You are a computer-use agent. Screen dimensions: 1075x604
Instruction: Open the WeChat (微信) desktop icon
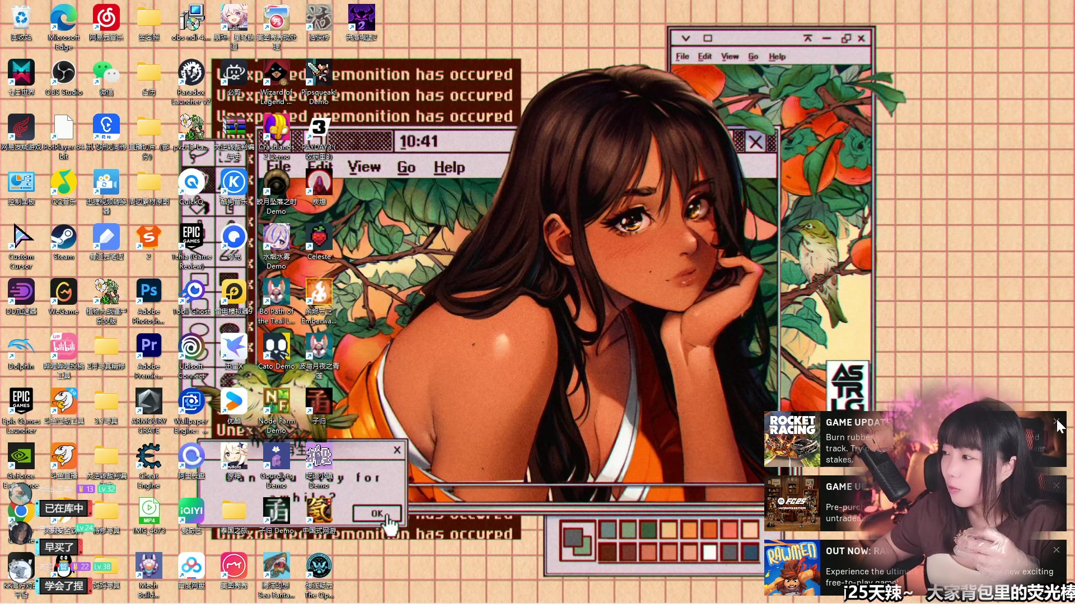[106, 77]
